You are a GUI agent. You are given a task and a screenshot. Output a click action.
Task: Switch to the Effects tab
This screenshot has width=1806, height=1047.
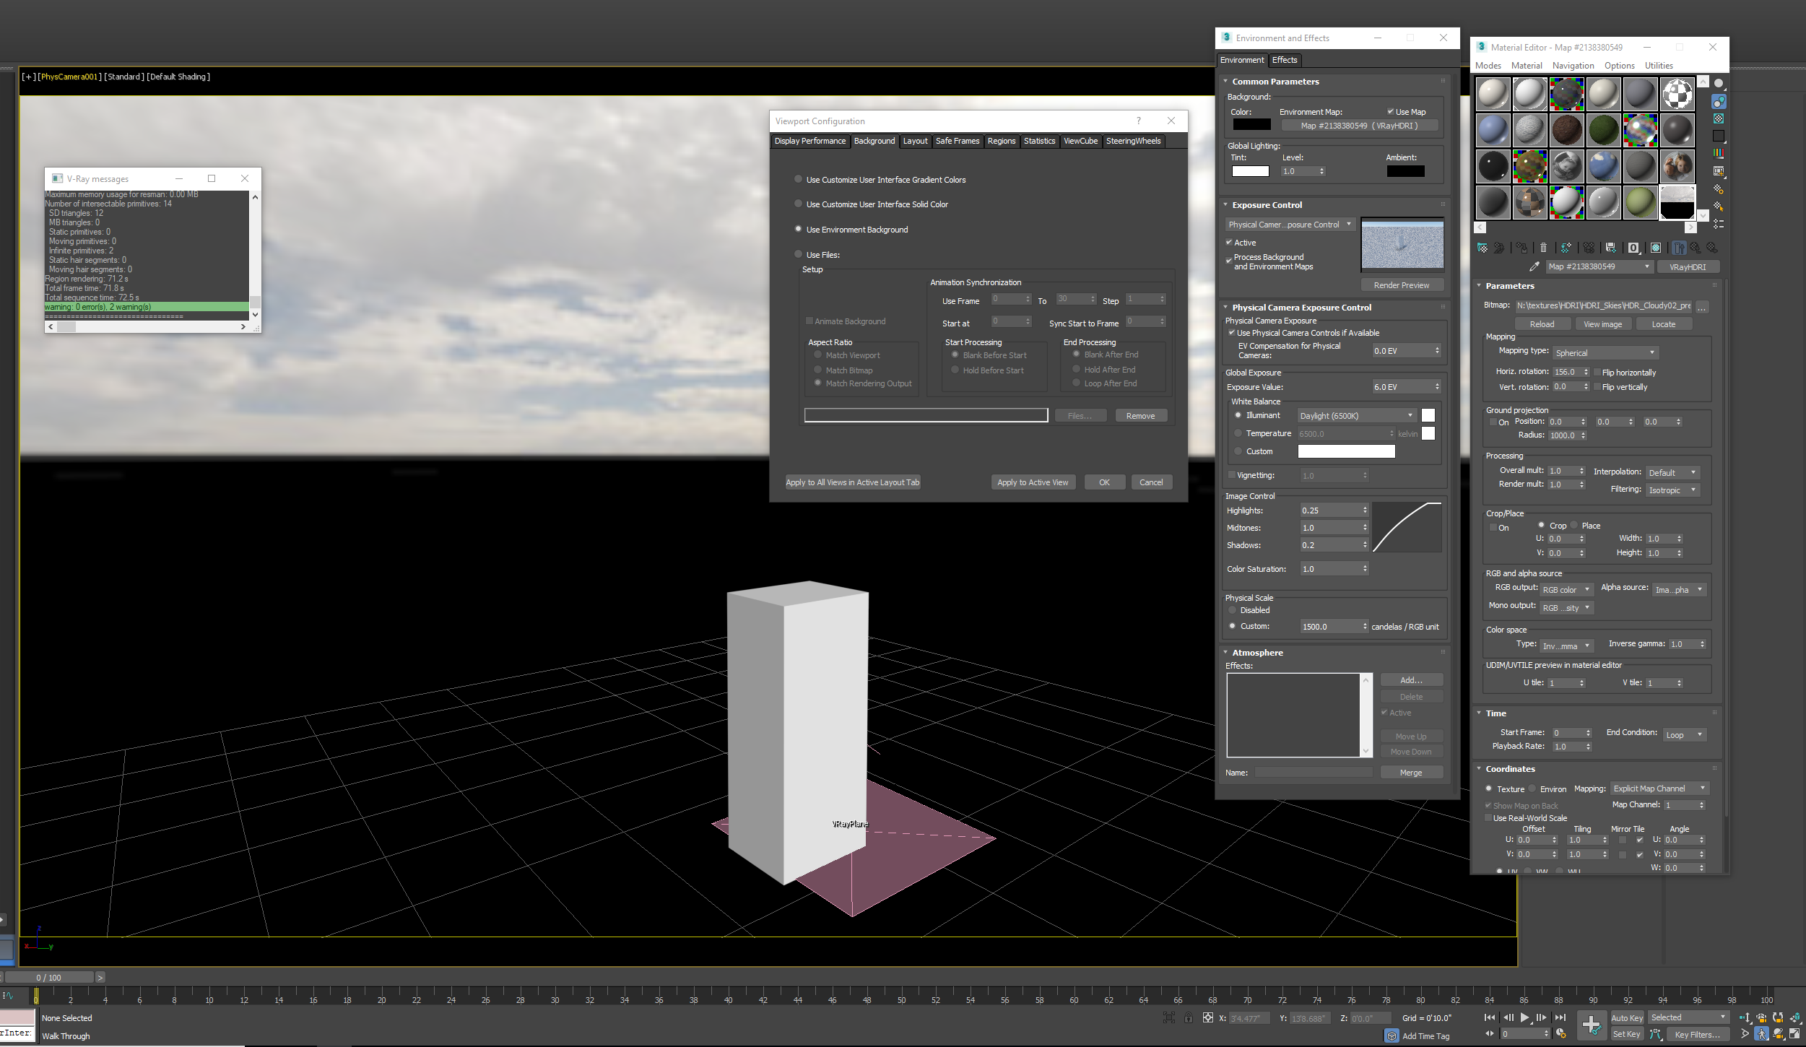[1285, 60]
